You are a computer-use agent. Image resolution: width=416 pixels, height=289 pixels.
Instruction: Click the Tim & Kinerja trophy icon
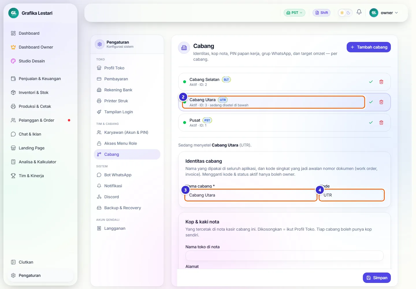(x=13, y=176)
